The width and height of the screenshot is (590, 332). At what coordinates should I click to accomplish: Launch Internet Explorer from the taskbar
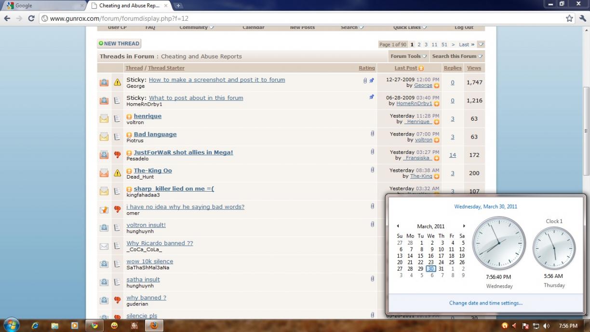coord(35,326)
